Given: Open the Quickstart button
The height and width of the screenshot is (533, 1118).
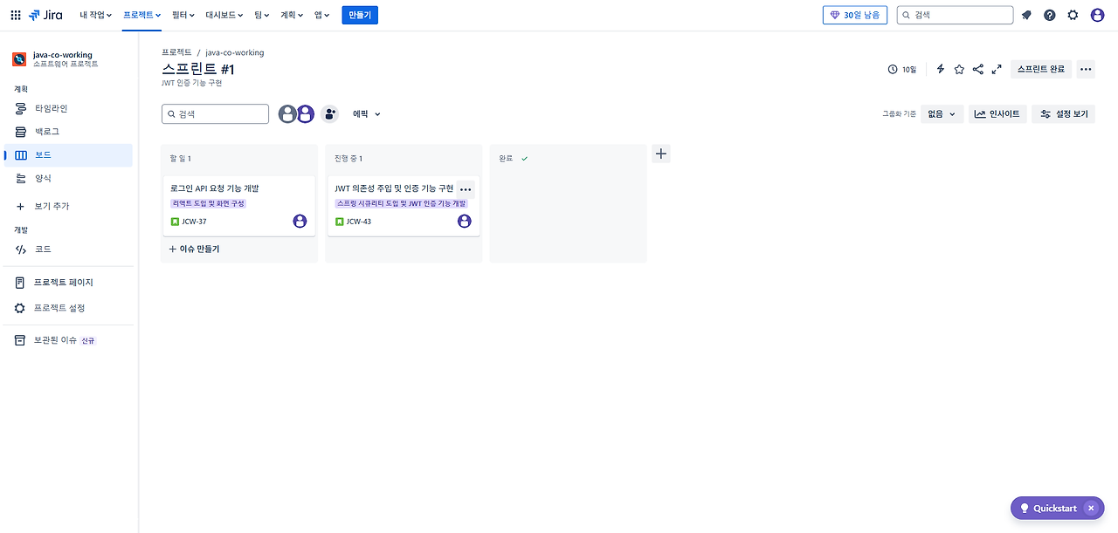Looking at the screenshot, I should point(1047,508).
